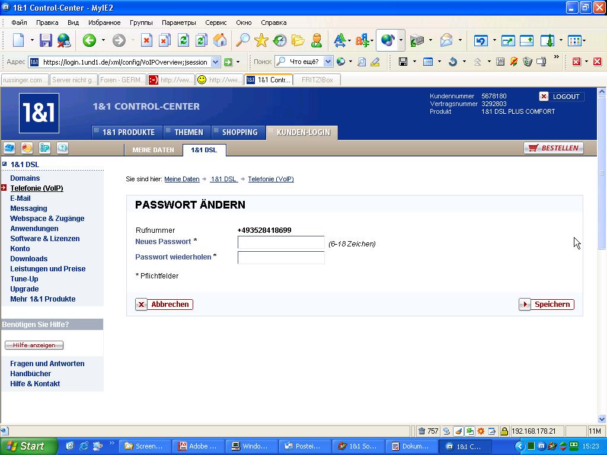Open the Telefonie (VoIP) breadcrumb link
Viewport: 607px width, 455px height.
point(271,179)
